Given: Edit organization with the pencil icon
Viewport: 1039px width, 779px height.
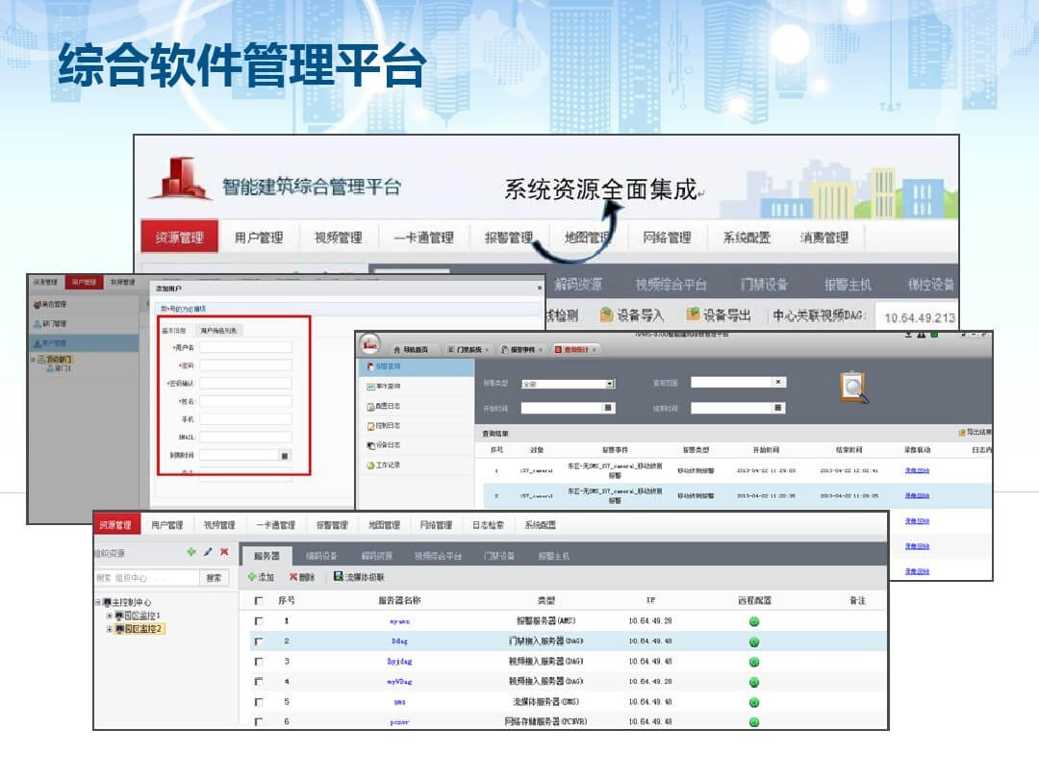Looking at the screenshot, I should tap(208, 552).
